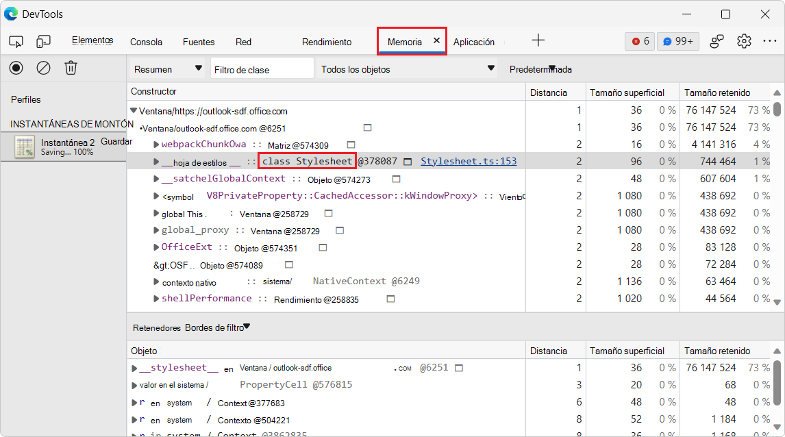This screenshot has height=437, width=785.
Task: Expand the shellPerformance row
Action: 156,299
